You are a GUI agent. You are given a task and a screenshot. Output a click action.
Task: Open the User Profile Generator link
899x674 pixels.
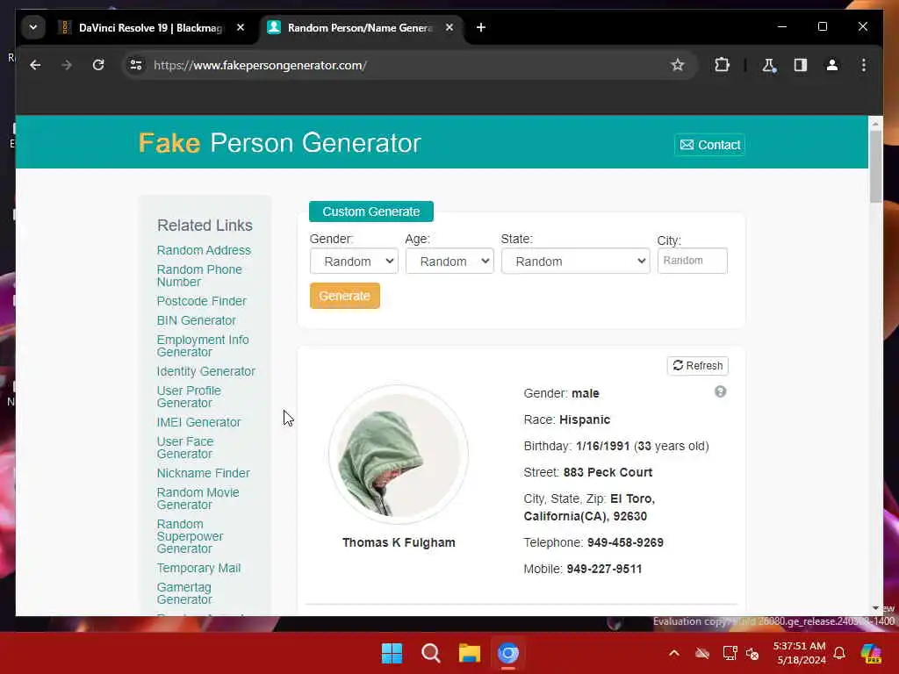point(189,397)
